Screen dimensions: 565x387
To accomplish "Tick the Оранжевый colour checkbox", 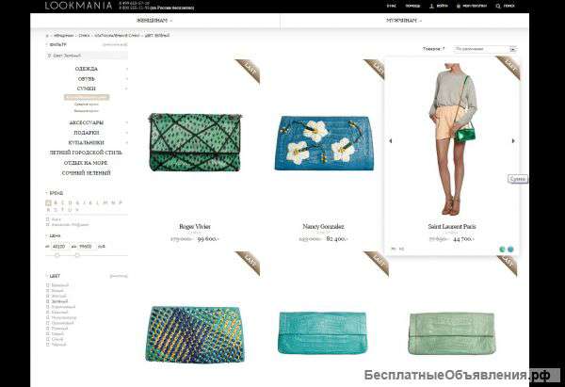I will pos(48,323).
